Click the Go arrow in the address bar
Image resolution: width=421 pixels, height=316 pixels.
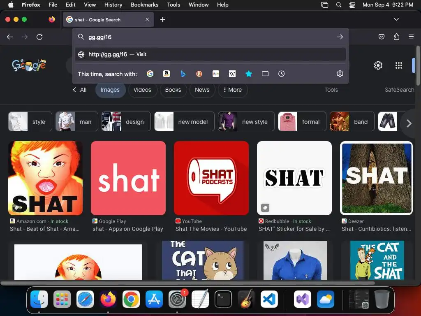340,37
